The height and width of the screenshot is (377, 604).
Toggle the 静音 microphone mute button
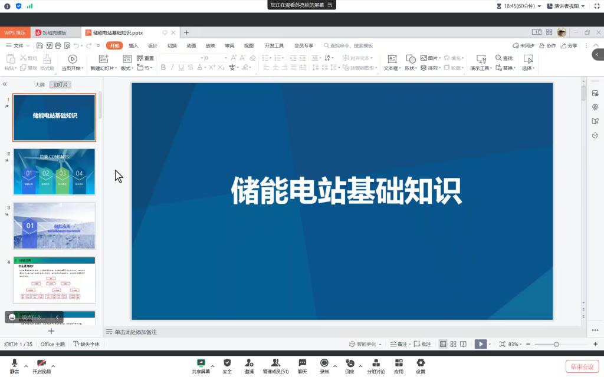pyautogui.click(x=14, y=363)
